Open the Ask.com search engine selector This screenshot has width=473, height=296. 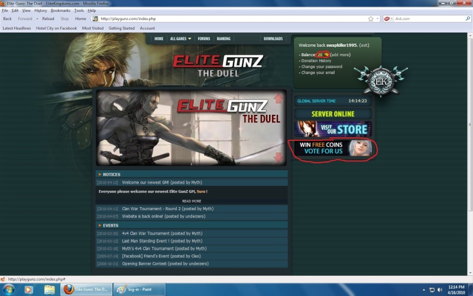point(388,19)
